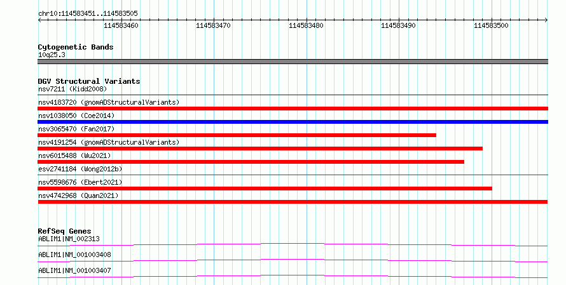Open gene ABLIM1|NM_001003407 label

pos(74,270)
